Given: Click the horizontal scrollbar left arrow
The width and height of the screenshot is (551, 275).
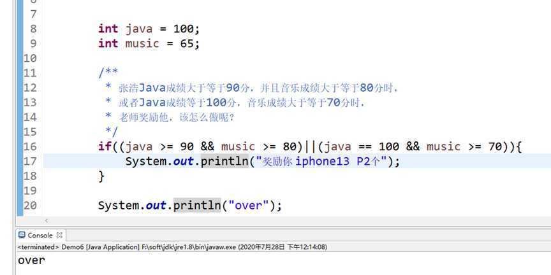Looking at the screenshot, I should (47, 221).
